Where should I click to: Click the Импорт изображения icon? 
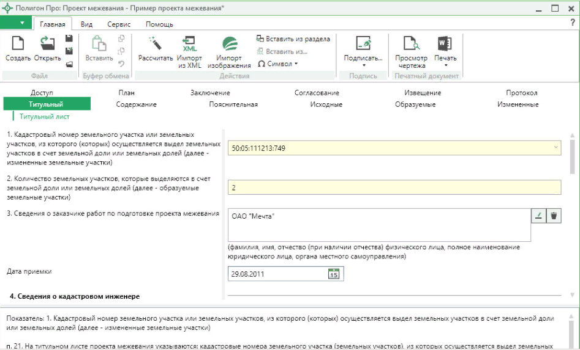coord(229,44)
